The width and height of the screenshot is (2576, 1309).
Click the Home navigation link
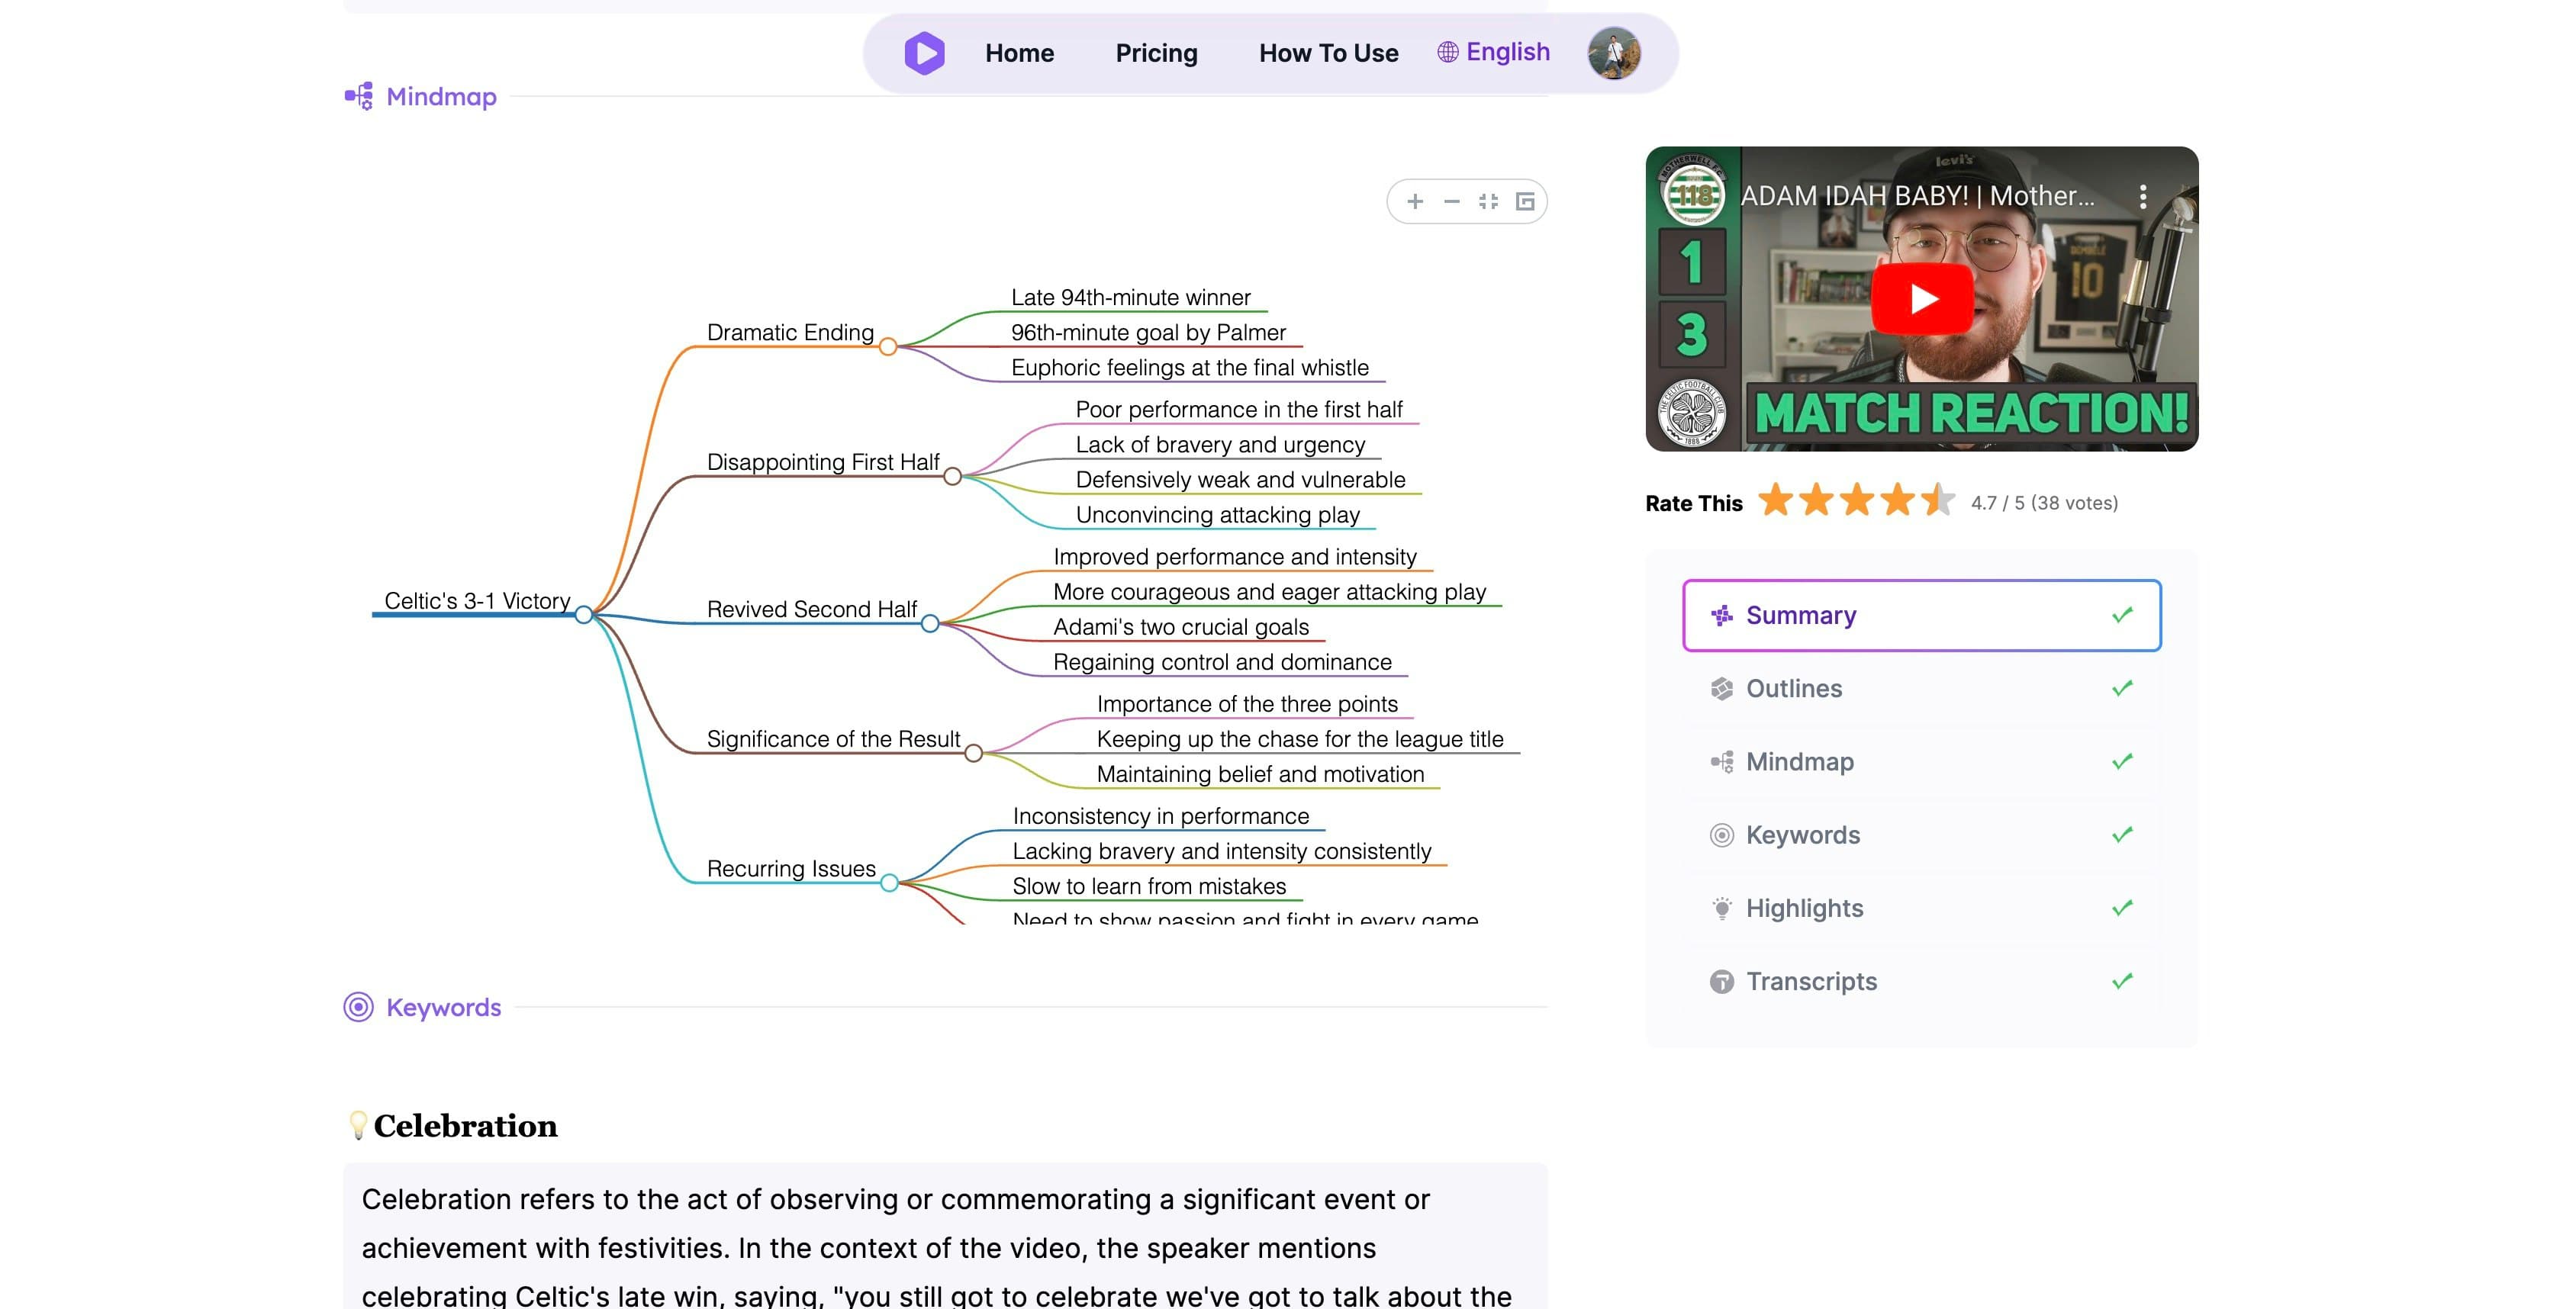(1019, 53)
